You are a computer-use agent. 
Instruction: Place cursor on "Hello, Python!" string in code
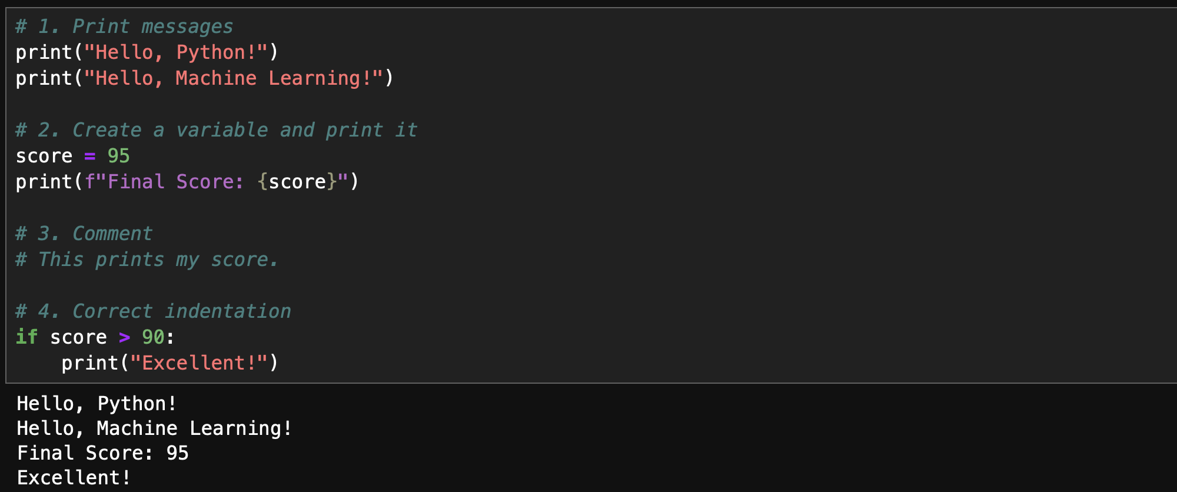[176, 52]
